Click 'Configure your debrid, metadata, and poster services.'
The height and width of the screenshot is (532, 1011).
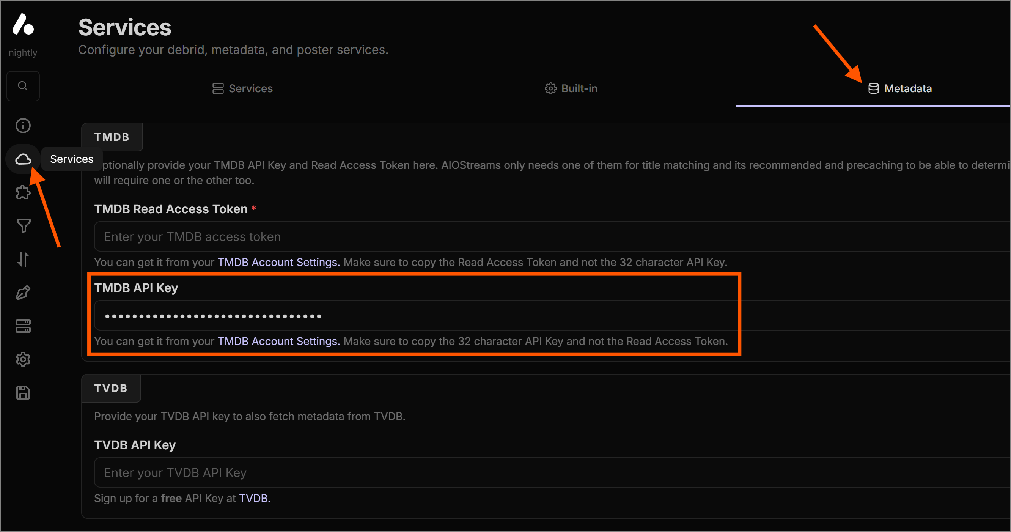click(233, 50)
